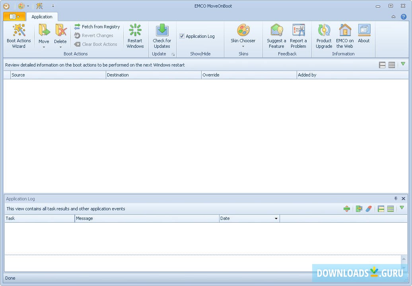The image size is (412, 286).
Task: Click the title bar application logo icon
Action: point(6,6)
